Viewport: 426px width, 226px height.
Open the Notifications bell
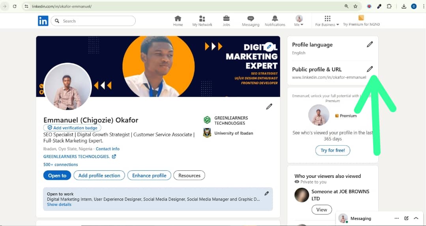275,21
